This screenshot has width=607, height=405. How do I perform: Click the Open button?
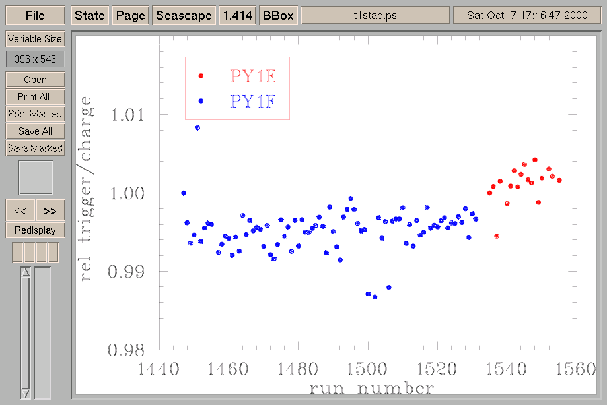[x=35, y=80]
